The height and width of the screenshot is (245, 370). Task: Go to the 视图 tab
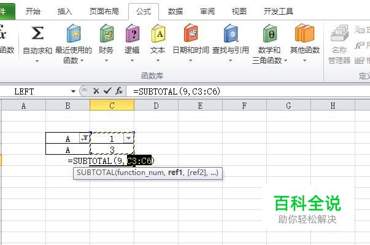(x=239, y=11)
